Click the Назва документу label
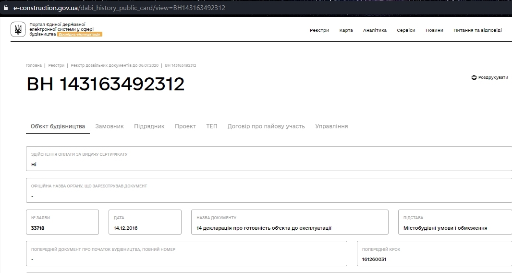The image size is (512, 273). coord(217,218)
